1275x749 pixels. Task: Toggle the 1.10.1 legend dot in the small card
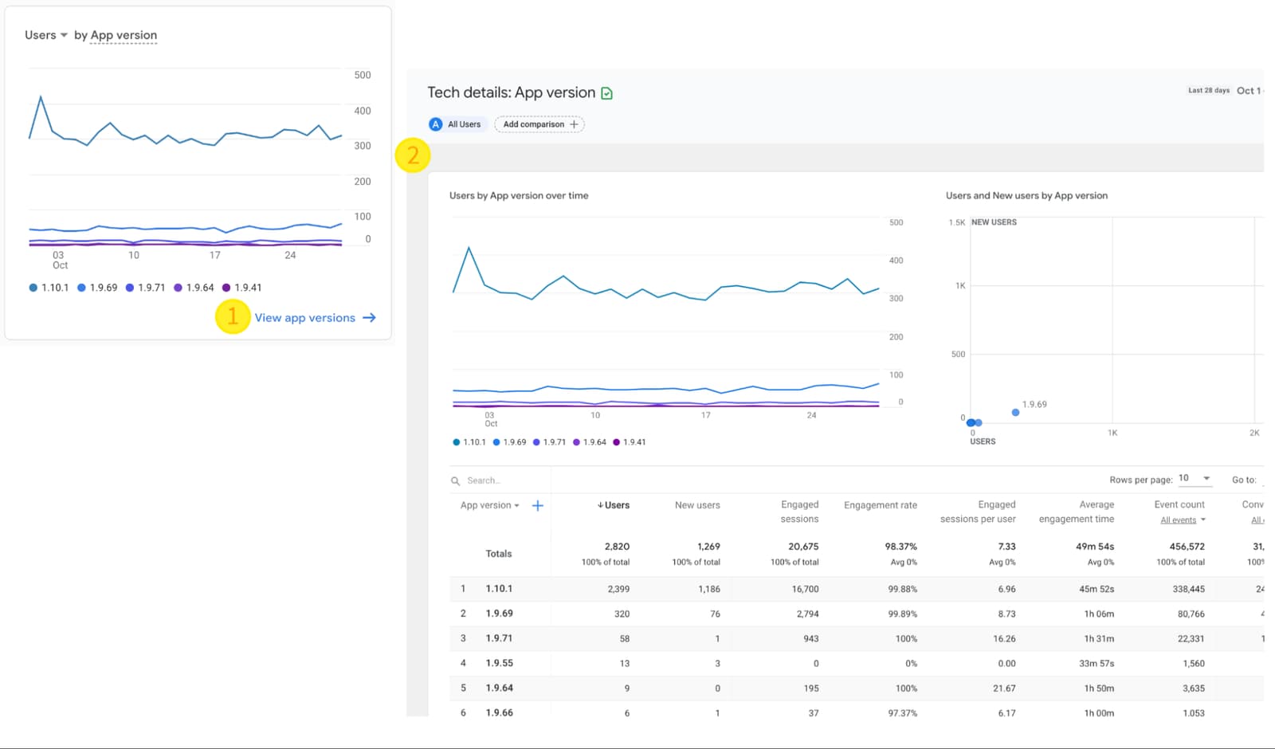[33, 288]
